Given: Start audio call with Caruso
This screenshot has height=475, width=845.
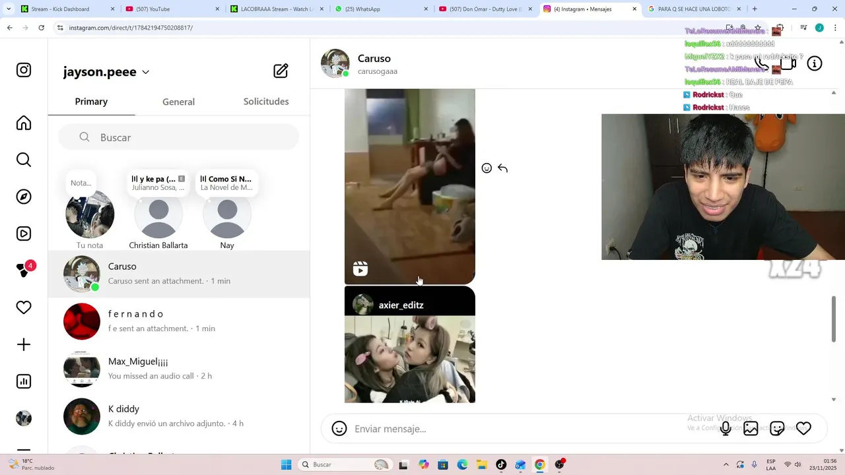Looking at the screenshot, I should (761, 64).
